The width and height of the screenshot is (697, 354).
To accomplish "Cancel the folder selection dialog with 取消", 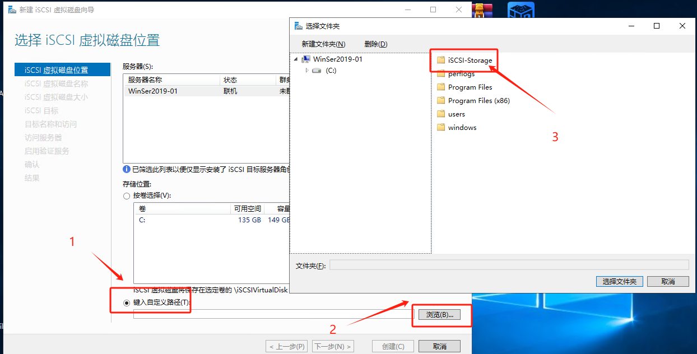I will [x=668, y=281].
